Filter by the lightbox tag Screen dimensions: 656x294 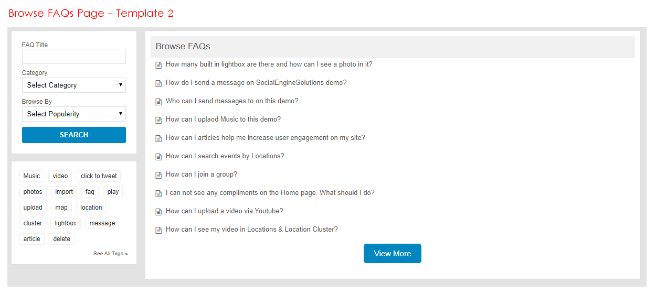click(66, 223)
